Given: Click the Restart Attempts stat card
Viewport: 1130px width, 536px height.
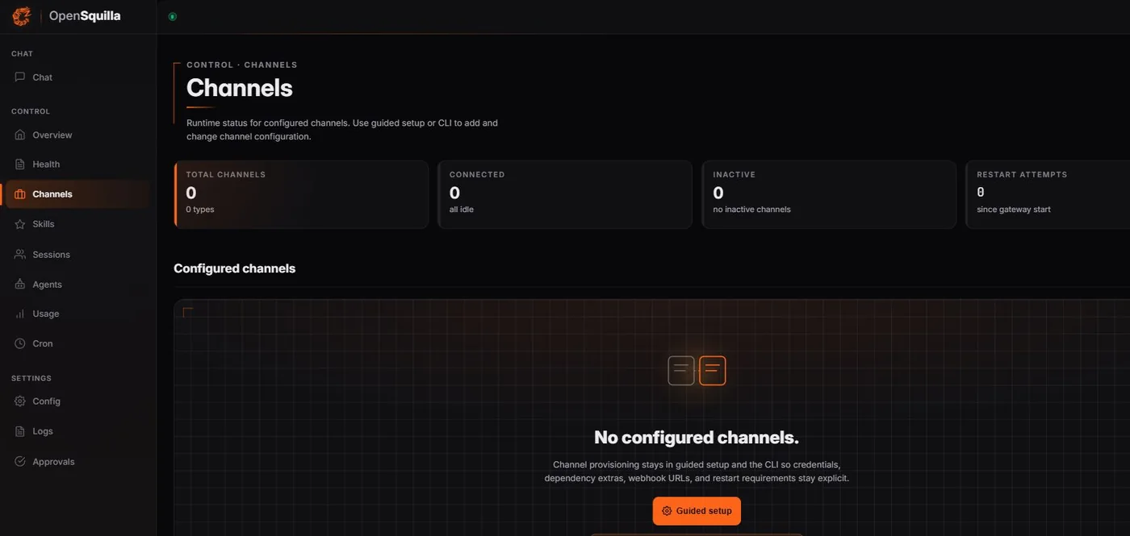Looking at the screenshot, I should pyautogui.click(x=1048, y=194).
